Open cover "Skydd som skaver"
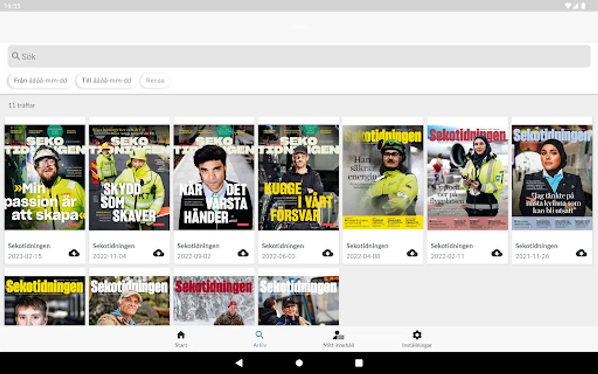 tap(129, 177)
